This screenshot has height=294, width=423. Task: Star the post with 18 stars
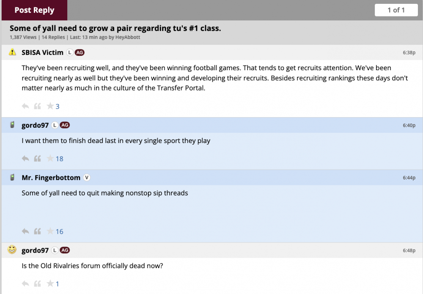(x=50, y=159)
